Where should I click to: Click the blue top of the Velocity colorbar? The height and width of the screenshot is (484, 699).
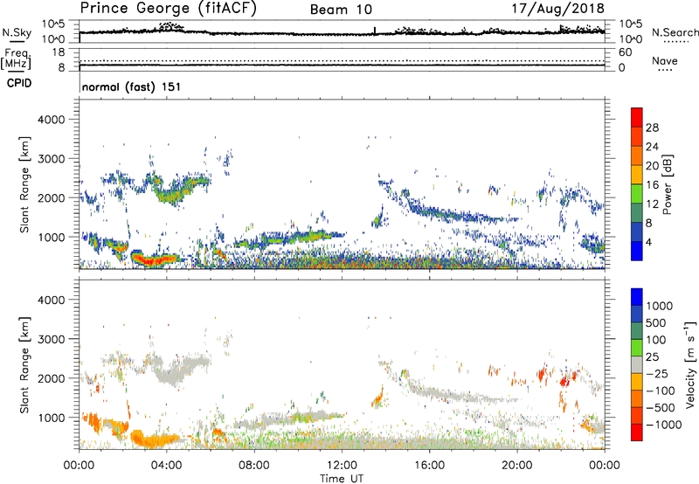click(637, 297)
